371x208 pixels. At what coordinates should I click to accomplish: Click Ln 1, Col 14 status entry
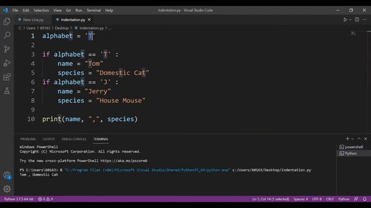pyautogui.click(x=271, y=199)
